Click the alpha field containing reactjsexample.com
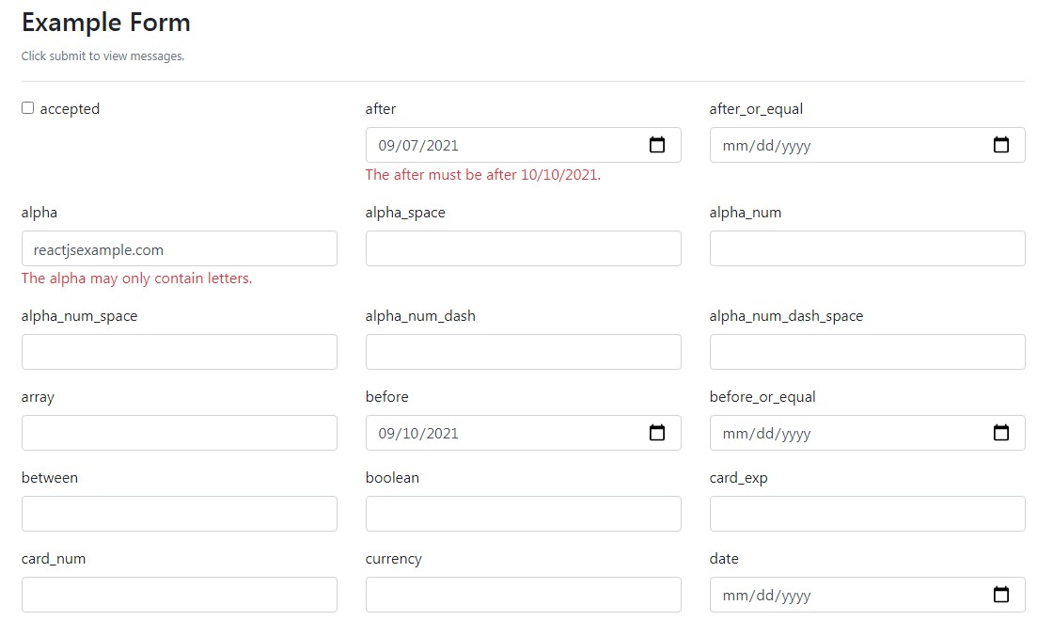 click(x=179, y=248)
